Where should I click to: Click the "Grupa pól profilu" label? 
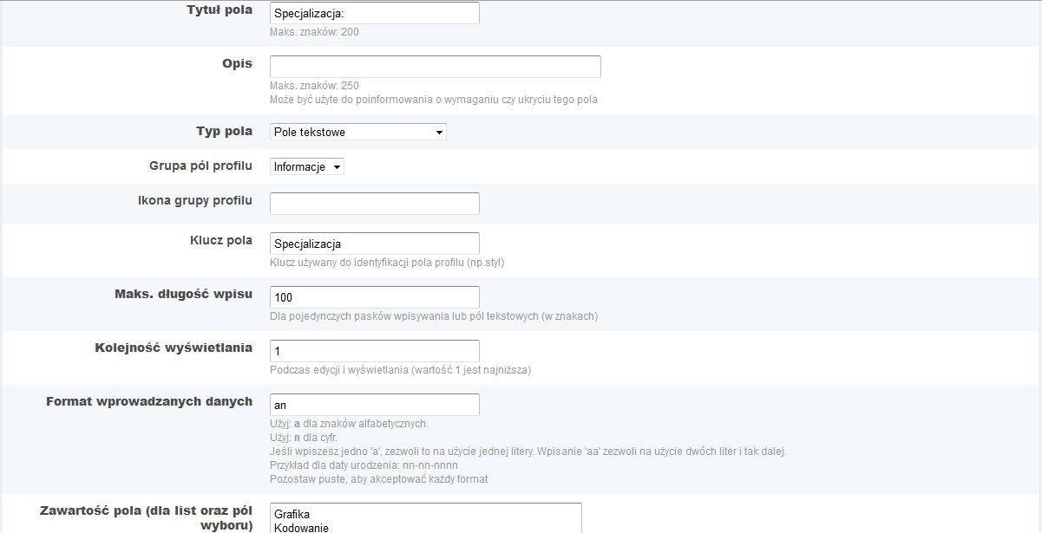(x=201, y=166)
